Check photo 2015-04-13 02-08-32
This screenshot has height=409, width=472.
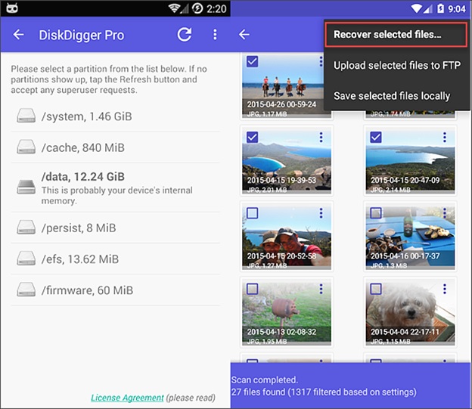(x=252, y=289)
